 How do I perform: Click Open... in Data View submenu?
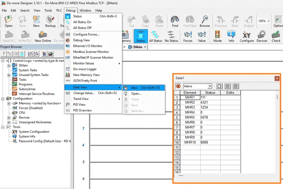(x=144, y=94)
